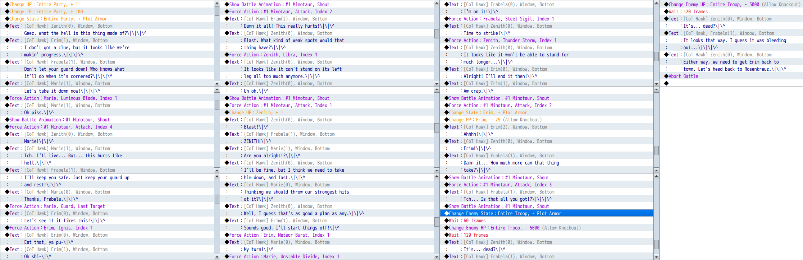The width and height of the screenshot is (803, 260).
Task: Click scrollbar thumb beside the 'Blast!' line
Action: (x=437, y=127)
